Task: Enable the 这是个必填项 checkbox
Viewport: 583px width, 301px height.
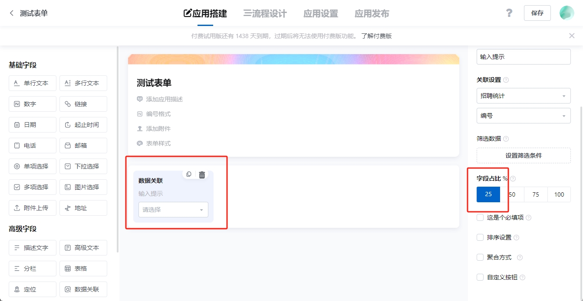Action: [x=480, y=217]
